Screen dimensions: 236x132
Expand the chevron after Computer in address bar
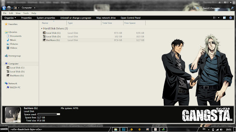(x=35, y=8)
